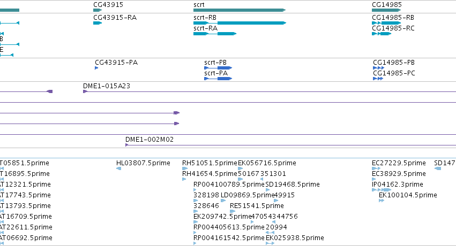Select the 328198 EST label

(206, 195)
